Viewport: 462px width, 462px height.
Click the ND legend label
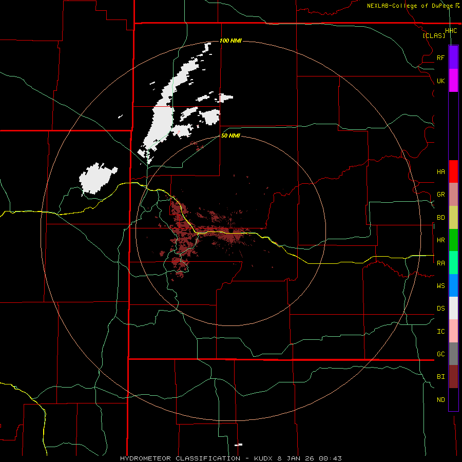click(x=440, y=399)
